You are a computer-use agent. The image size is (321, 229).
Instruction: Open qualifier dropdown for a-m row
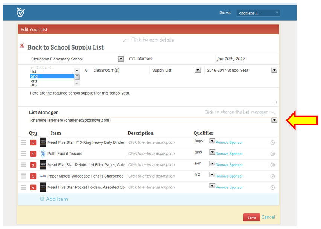click(x=212, y=163)
